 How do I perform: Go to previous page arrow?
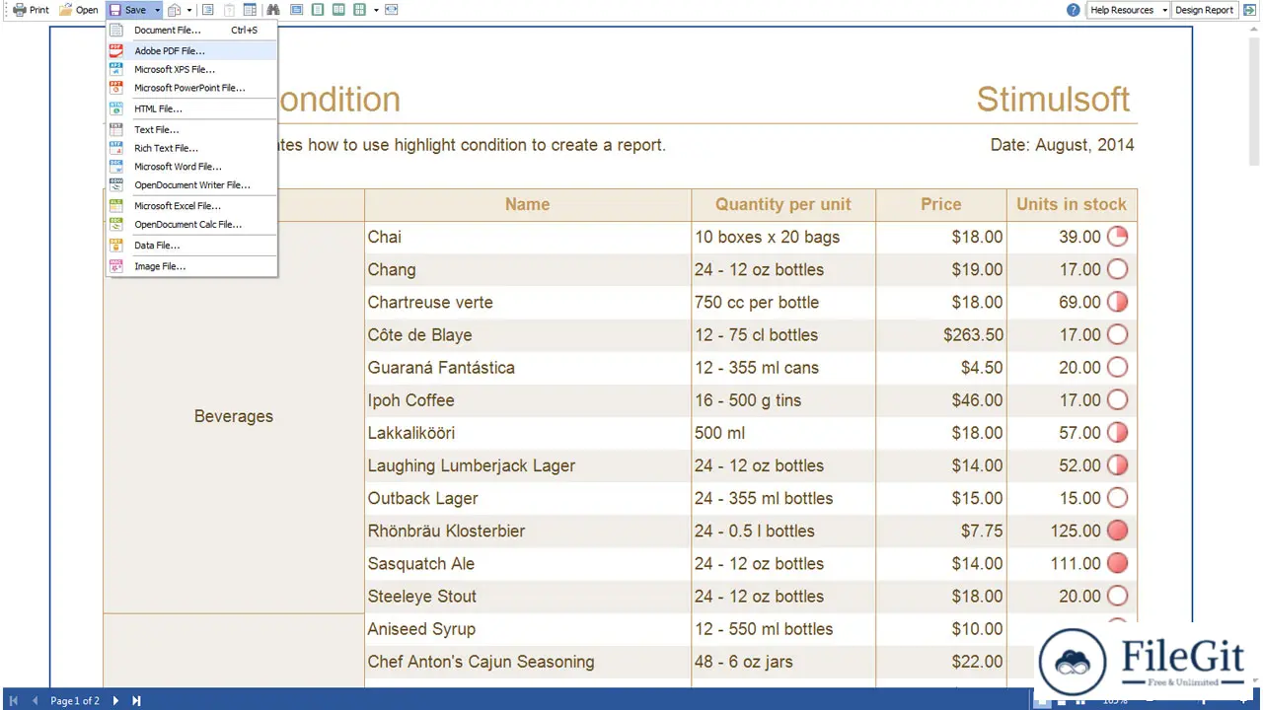(x=36, y=700)
